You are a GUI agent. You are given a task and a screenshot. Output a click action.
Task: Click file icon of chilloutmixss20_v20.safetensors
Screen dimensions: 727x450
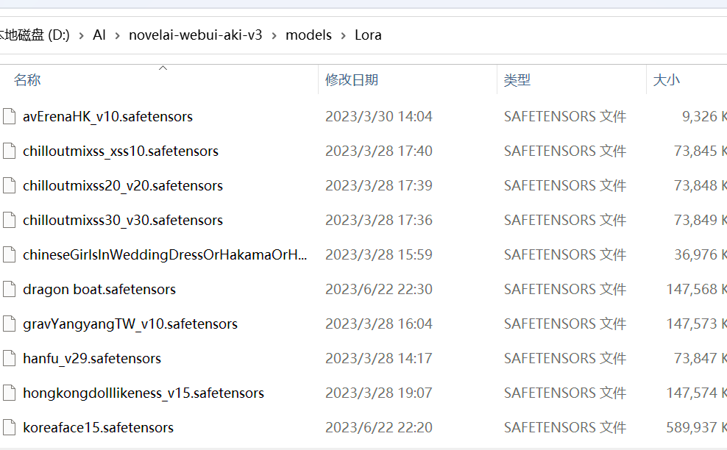[9, 185]
